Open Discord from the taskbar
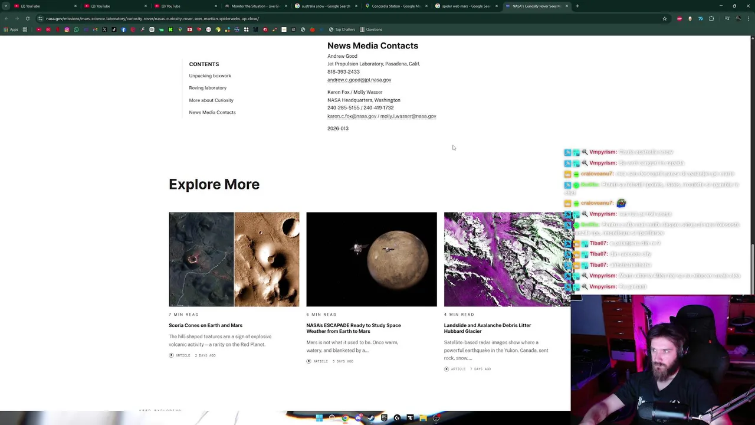The width and height of the screenshot is (755, 425). point(359,418)
